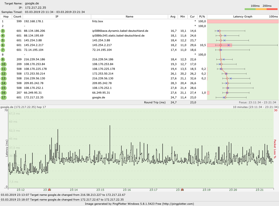The image size is (279, 206).
Task: Click the hop 6 badge for 145.254.2.217
Action: pos(3,45)
